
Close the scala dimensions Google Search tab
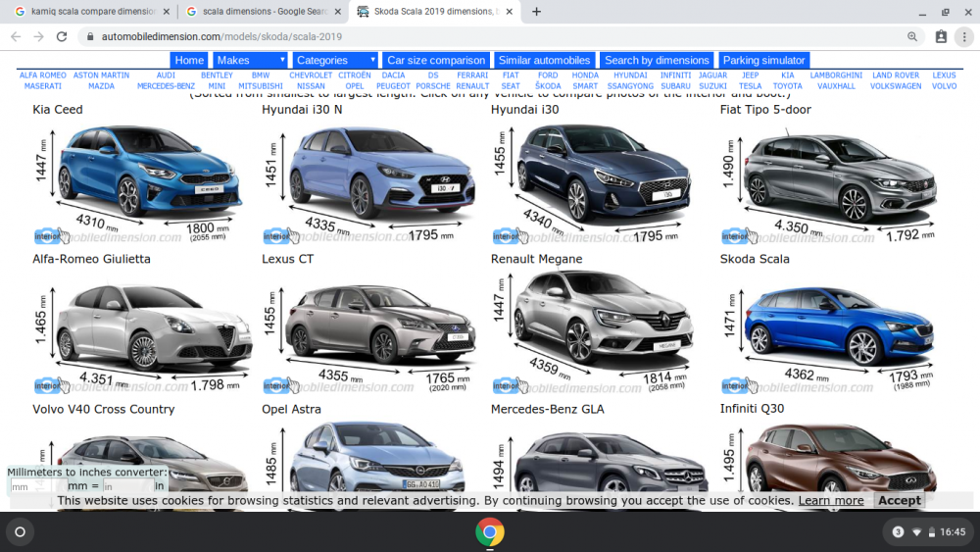[338, 11]
